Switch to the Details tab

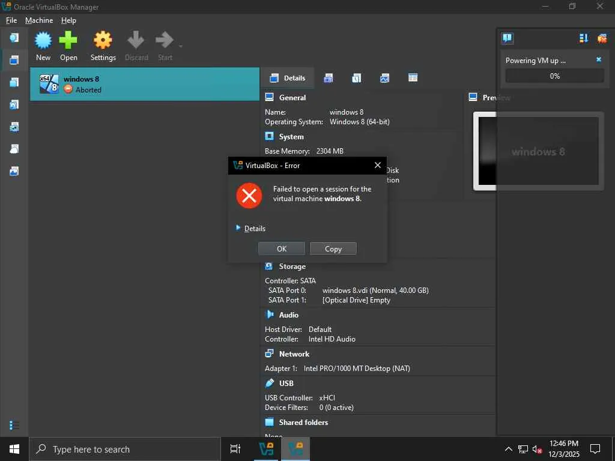coord(287,78)
